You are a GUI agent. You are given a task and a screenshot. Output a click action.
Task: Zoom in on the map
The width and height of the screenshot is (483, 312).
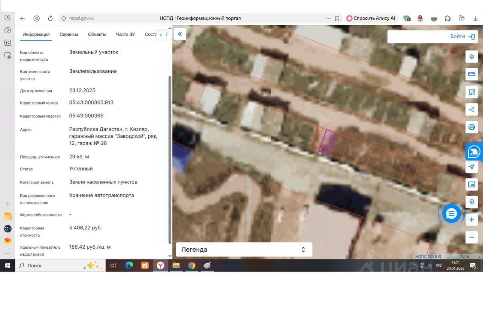(471, 220)
